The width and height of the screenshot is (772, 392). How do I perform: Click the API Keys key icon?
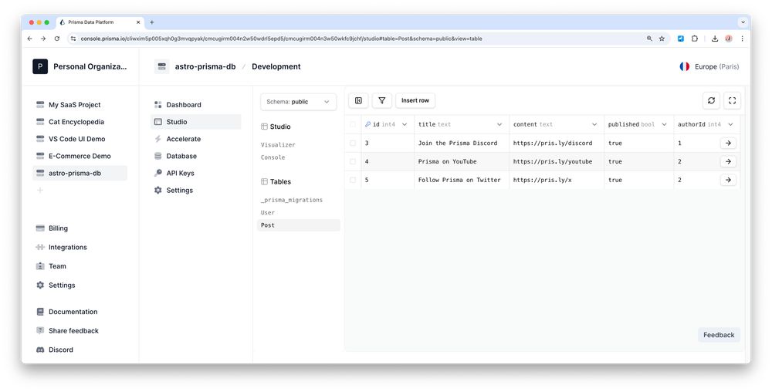[x=158, y=173]
